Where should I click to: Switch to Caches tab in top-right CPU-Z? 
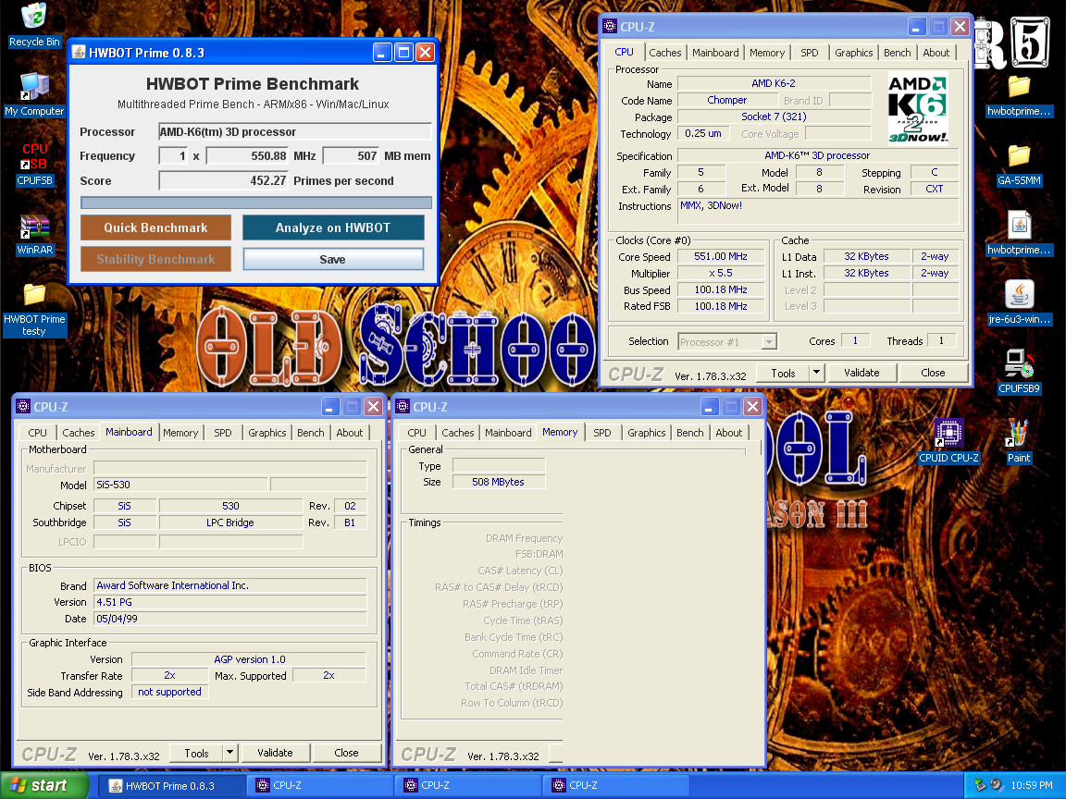point(664,53)
